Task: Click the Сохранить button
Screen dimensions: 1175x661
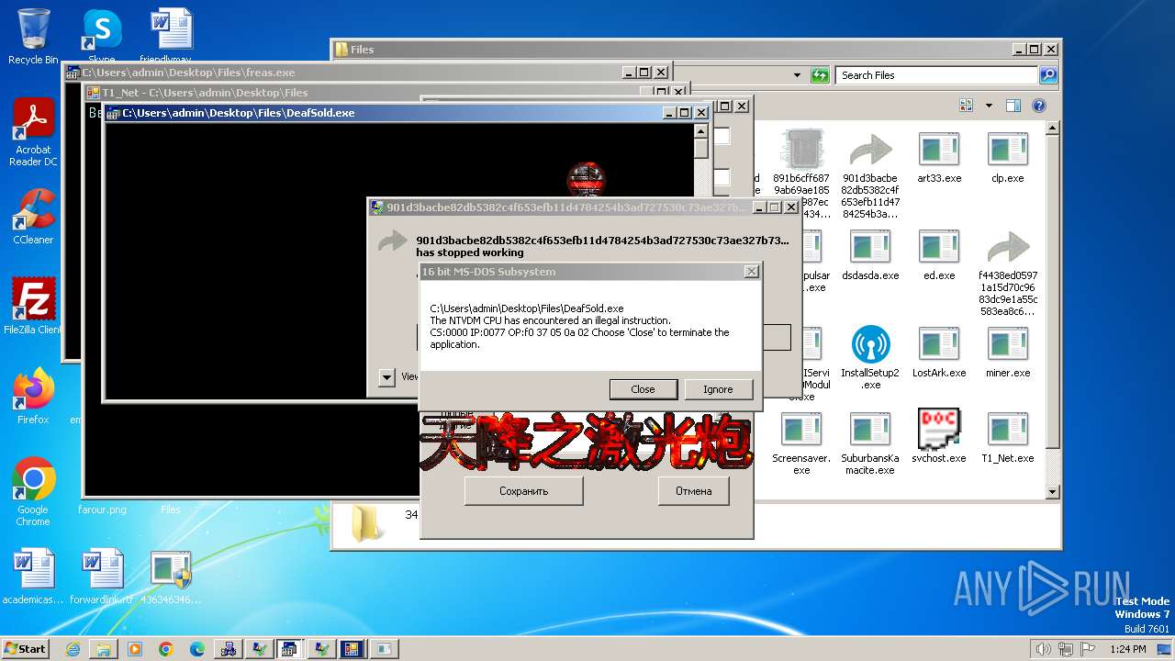Action: point(523,491)
